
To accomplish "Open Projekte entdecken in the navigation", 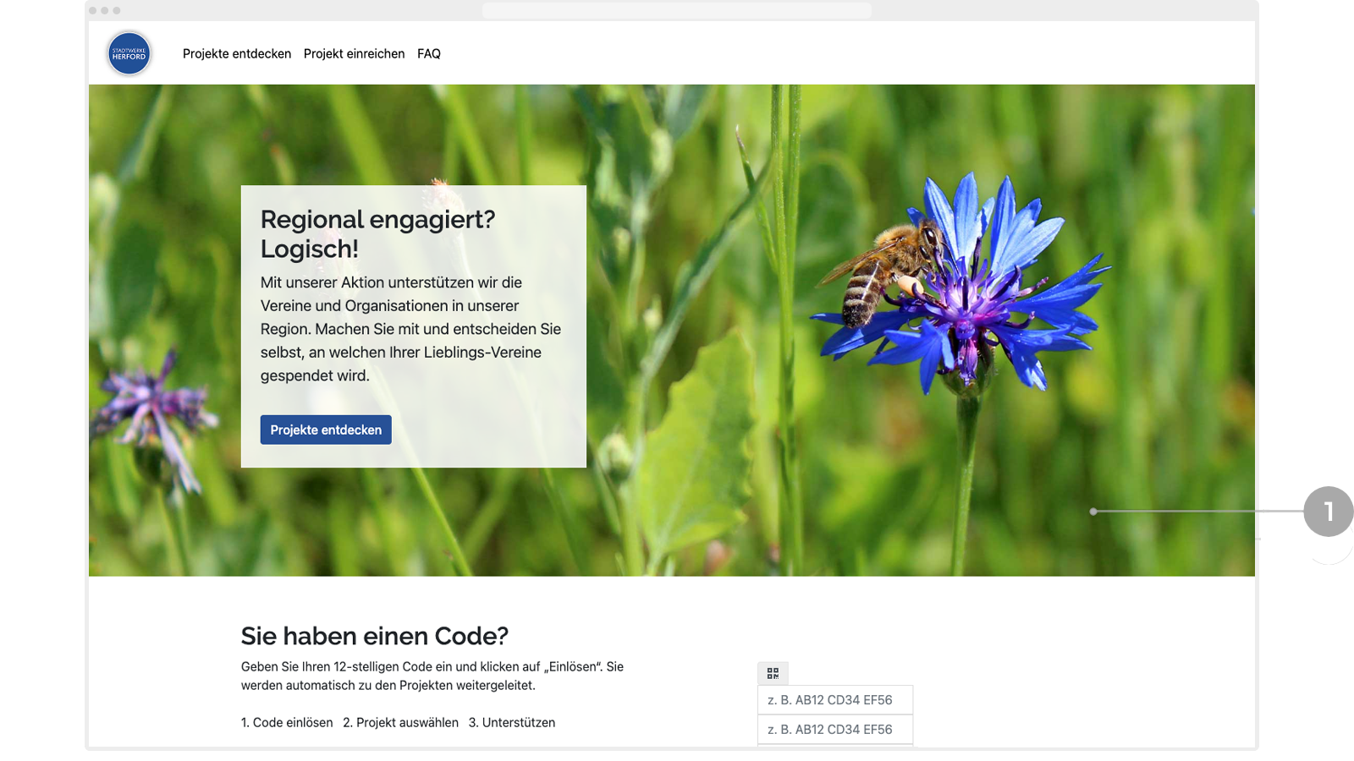I will click(237, 53).
